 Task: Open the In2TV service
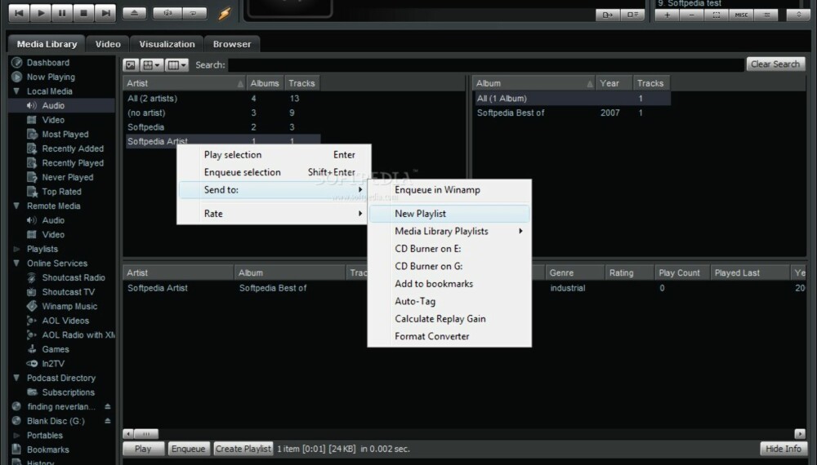[53, 364]
